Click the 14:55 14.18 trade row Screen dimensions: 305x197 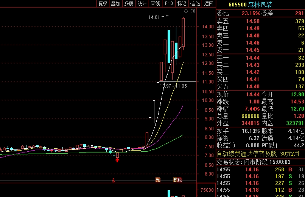click(260, 190)
